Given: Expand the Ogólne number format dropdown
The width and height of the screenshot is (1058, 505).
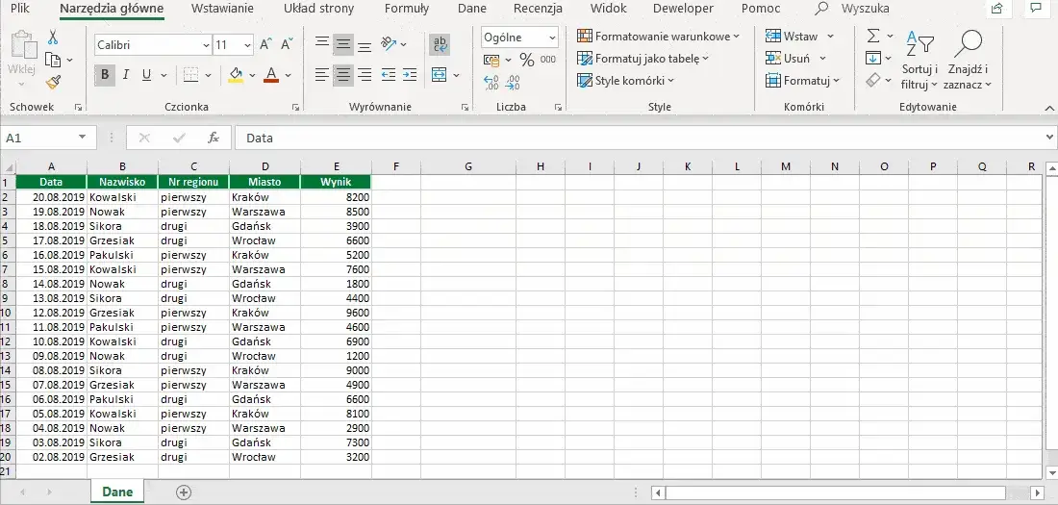Looking at the screenshot, I should 553,38.
